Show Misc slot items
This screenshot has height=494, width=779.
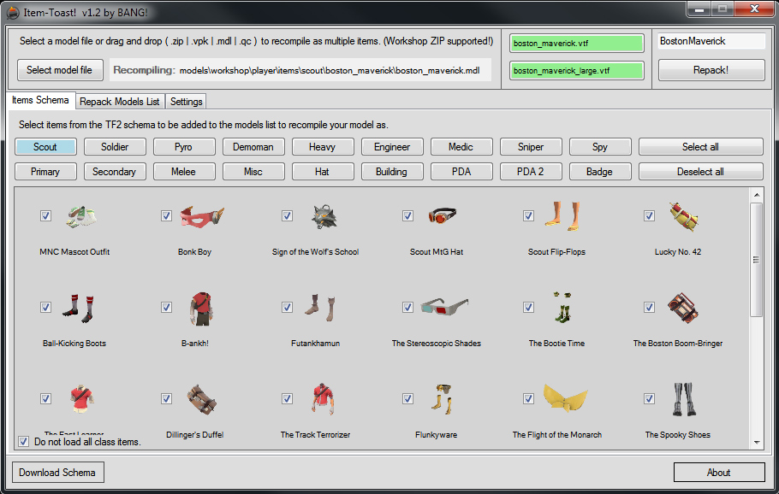coord(253,172)
